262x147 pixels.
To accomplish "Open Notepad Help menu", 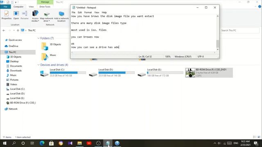I will 104,12.
